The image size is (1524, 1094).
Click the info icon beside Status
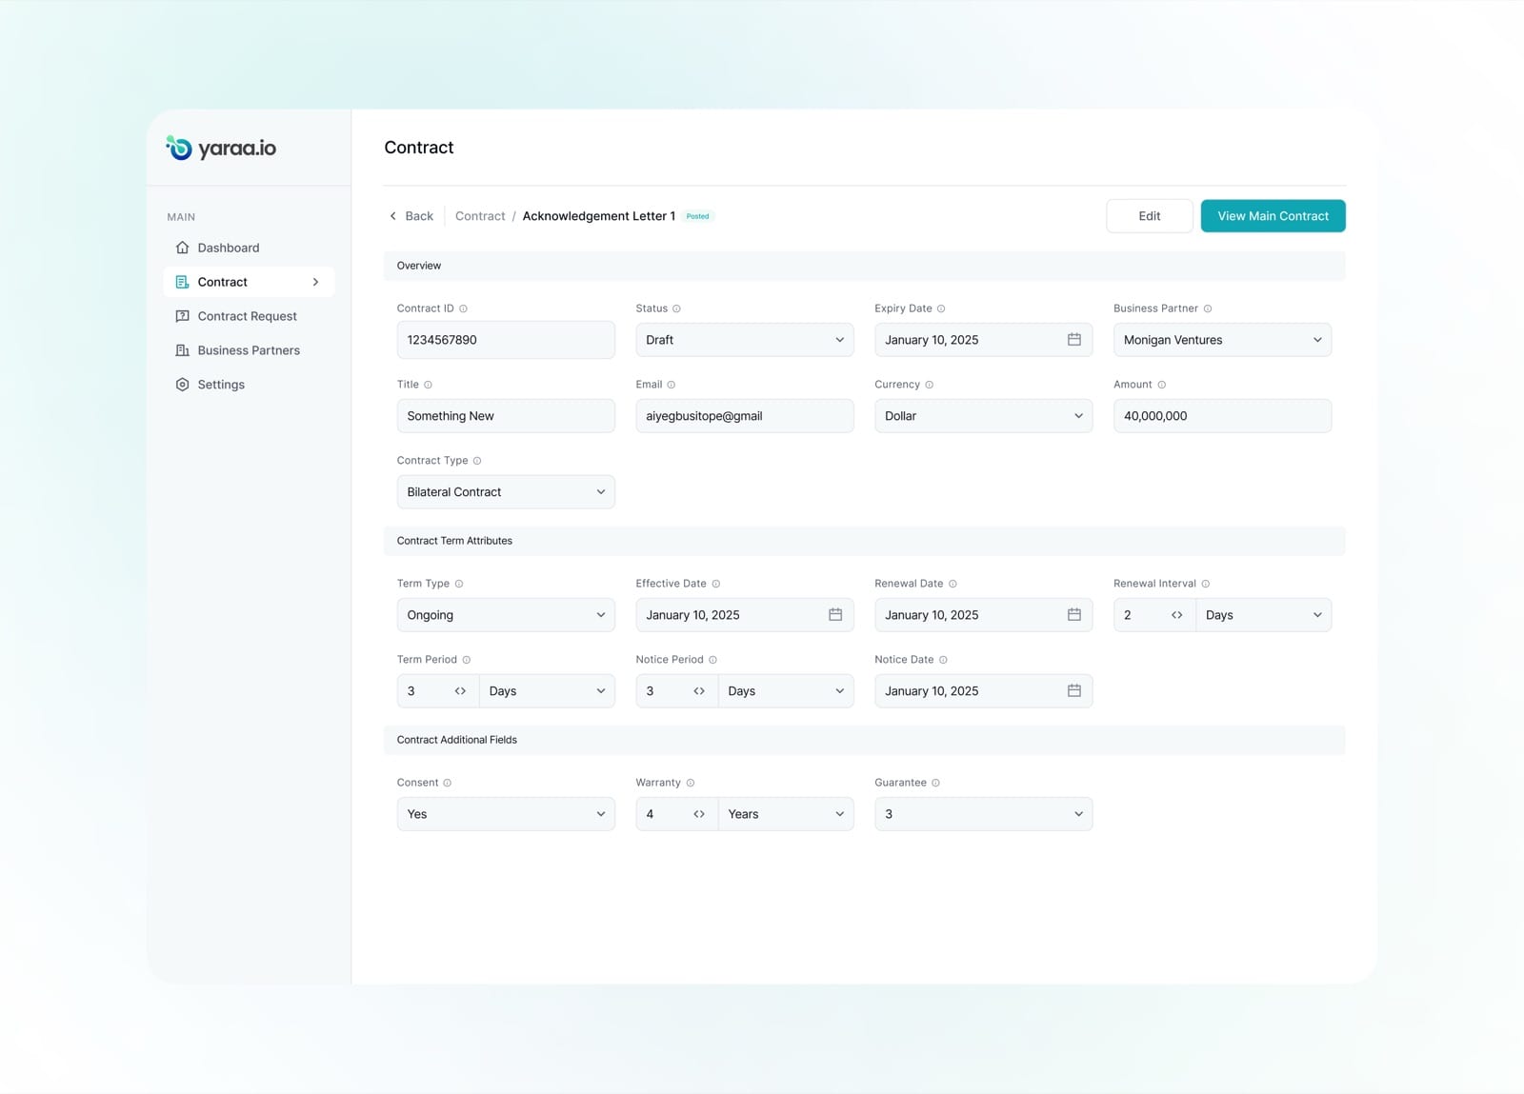tap(676, 308)
